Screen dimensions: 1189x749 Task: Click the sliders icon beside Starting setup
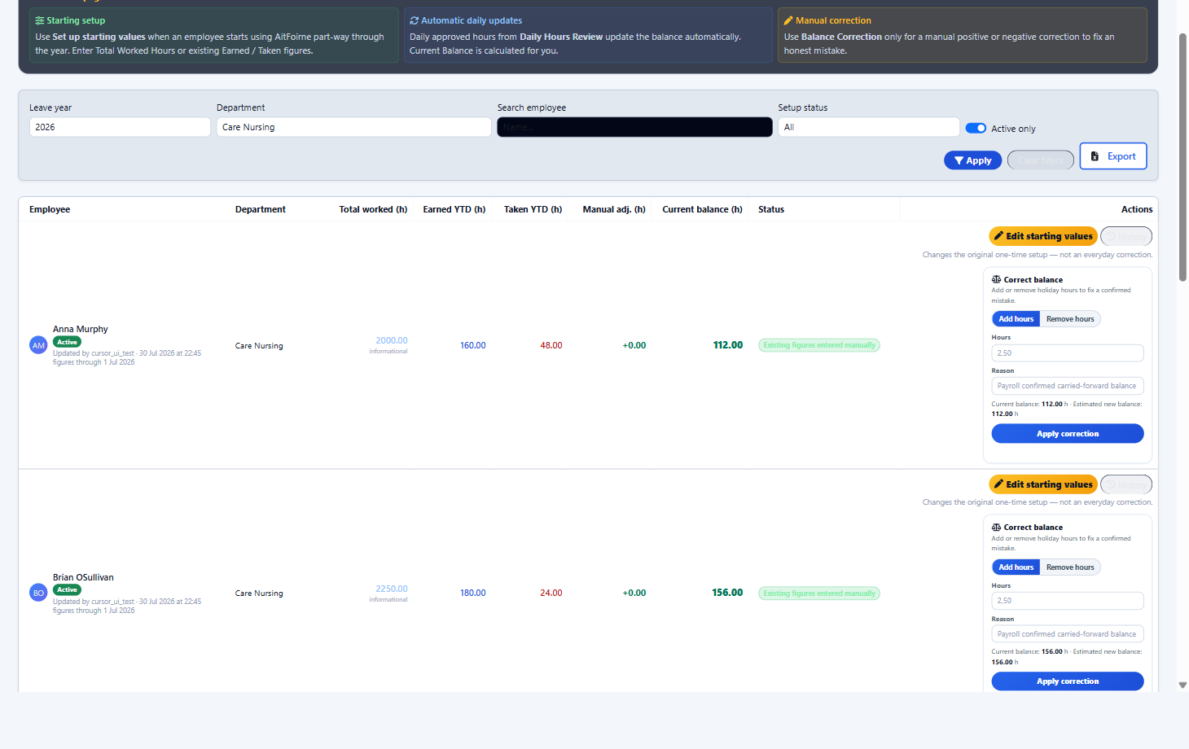pos(40,20)
